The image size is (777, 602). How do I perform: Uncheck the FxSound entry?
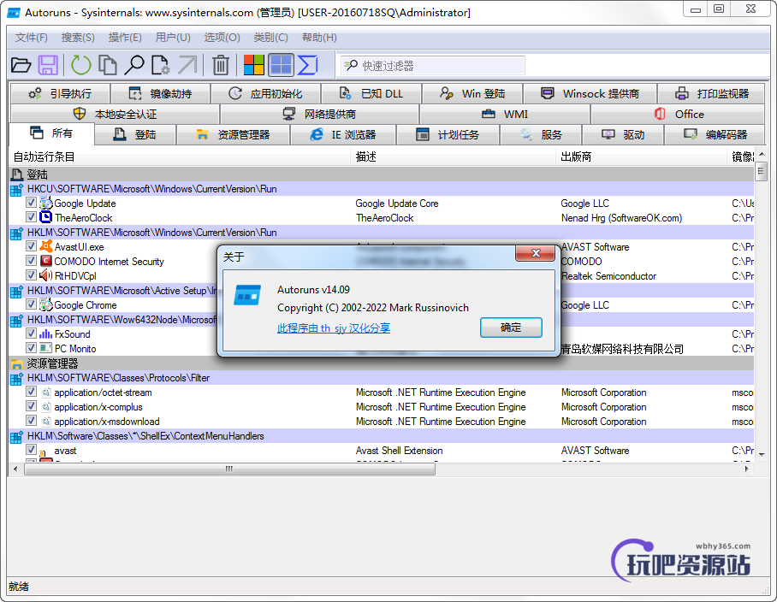(x=31, y=333)
